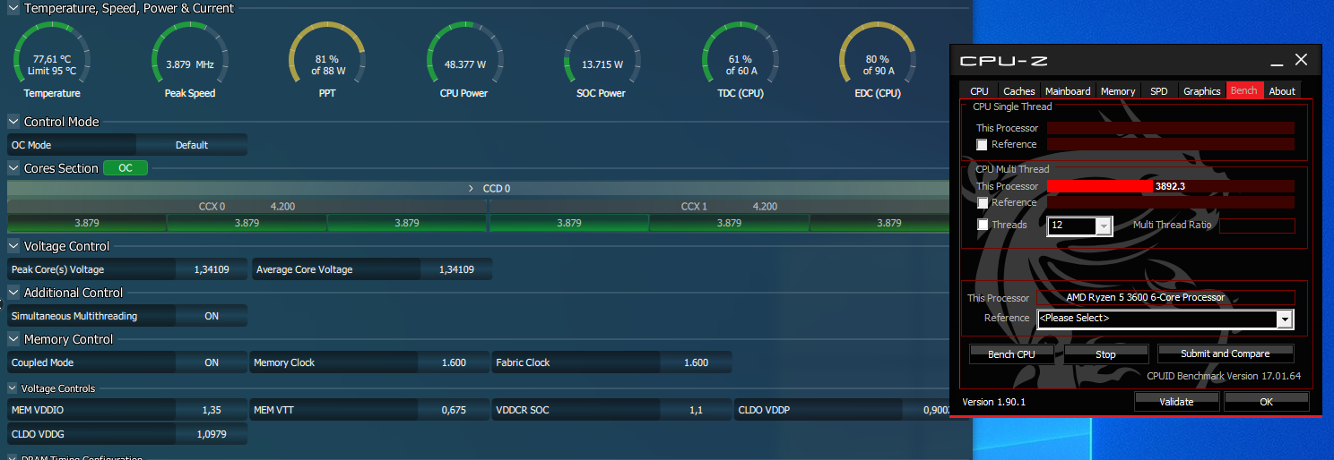This screenshot has height=460, width=1334.
Task: Collapse the Additional Control section
Action: click(x=13, y=293)
